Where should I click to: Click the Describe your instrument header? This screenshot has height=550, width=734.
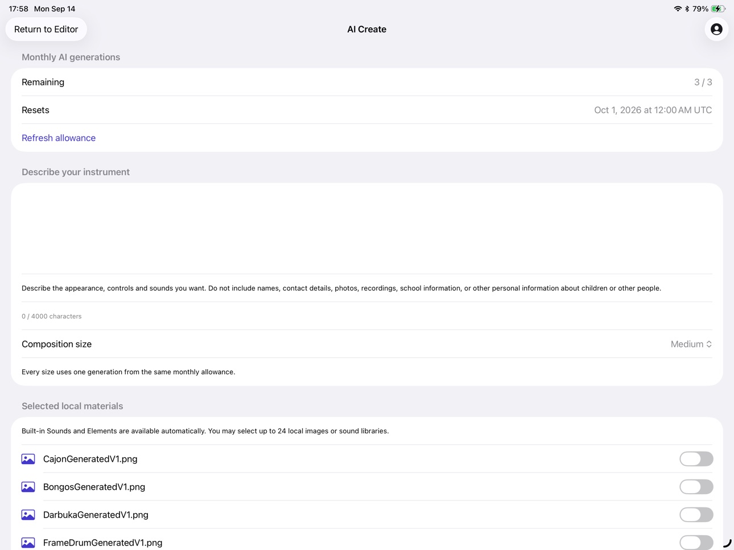(76, 172)
